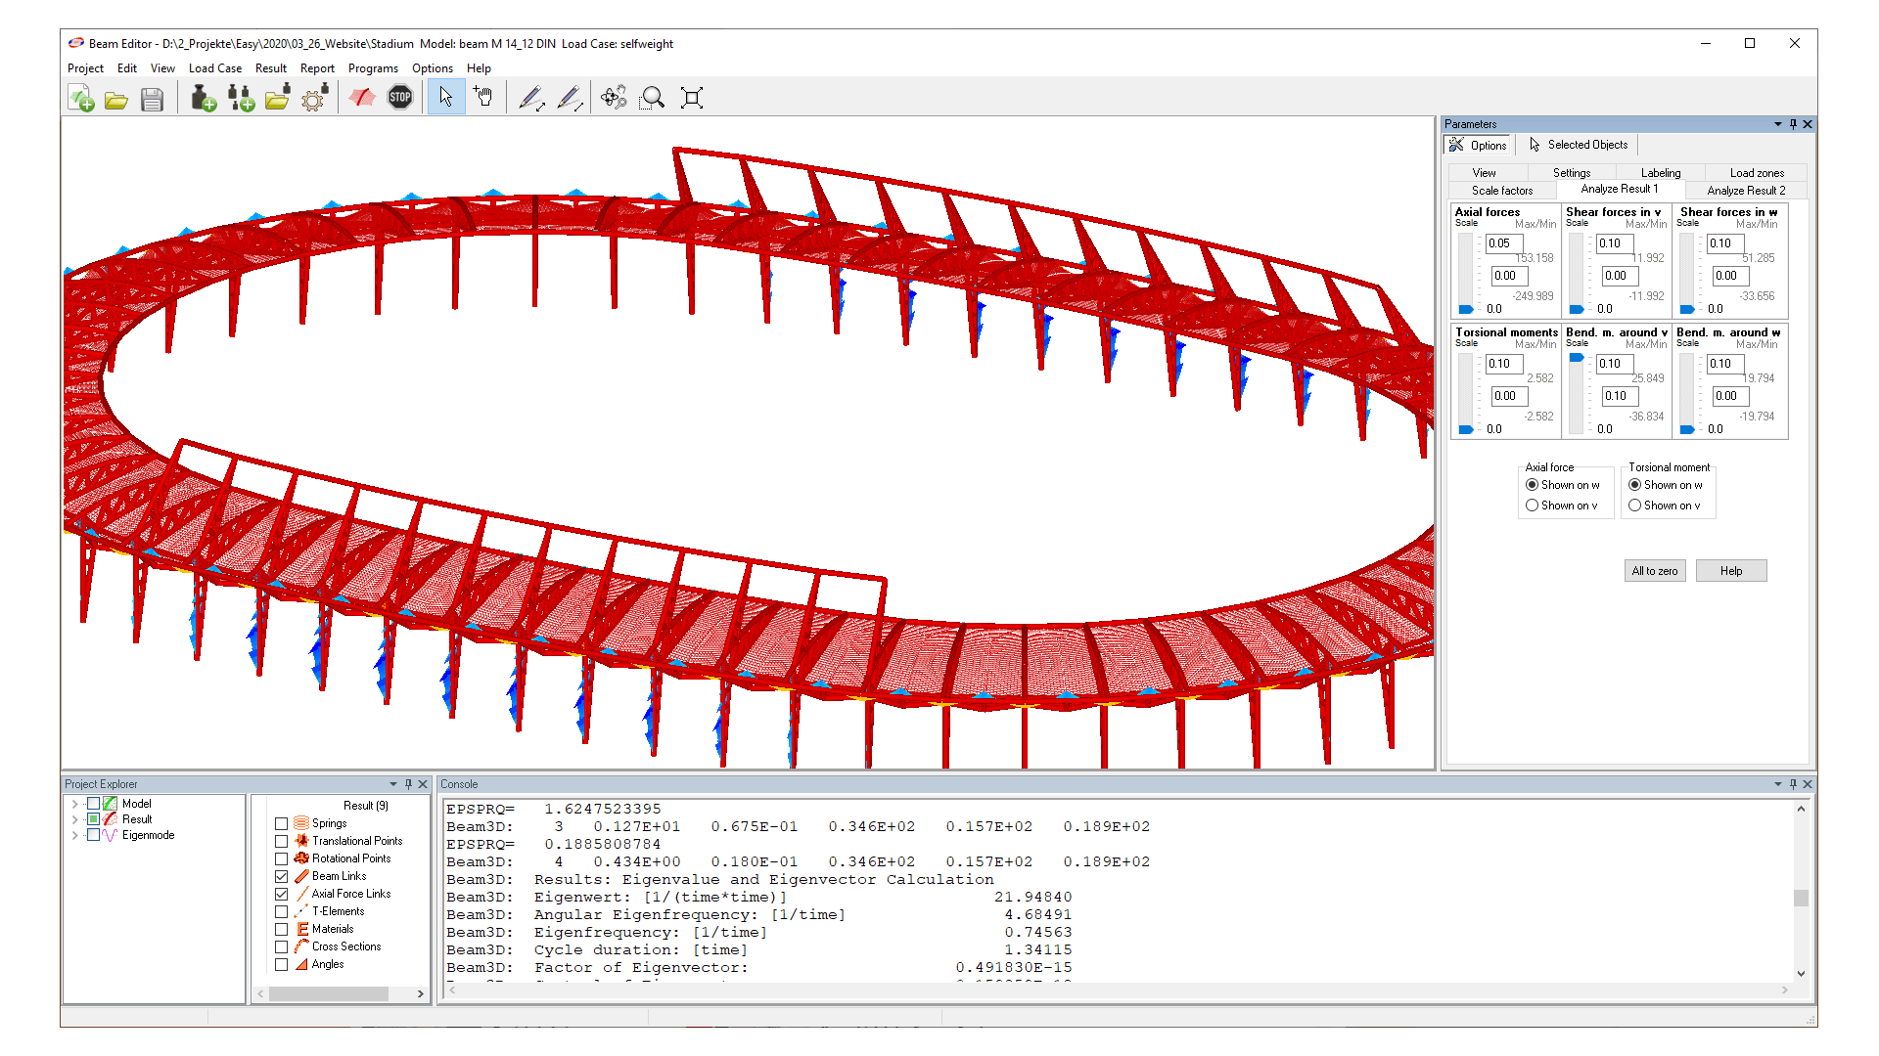
Task: Uncheck Beam Links in Result list
Action: (282, 875)
